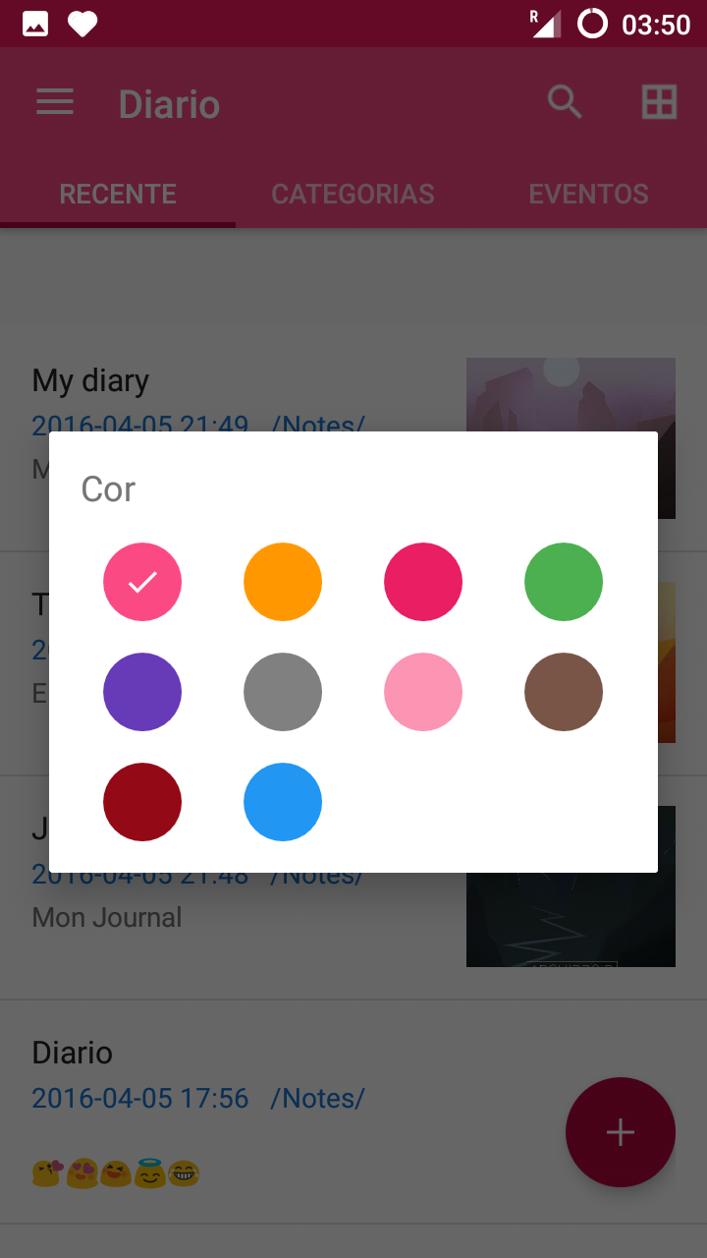The width and height of the screenshot is (707, 1258).
Task: Choose the orange color circle
Action: [x=283, y=582]
